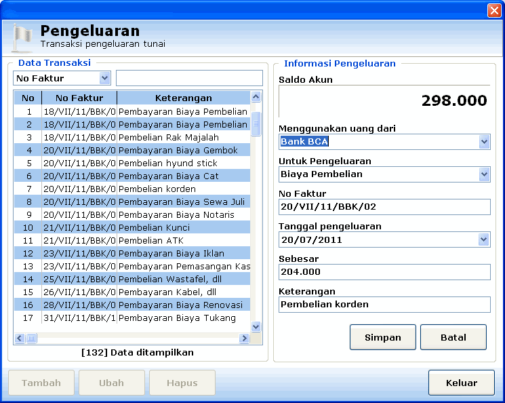Viewport: 505px width, 403px height.
Task: Open the Untuk Pengeluaran dropdown arrow
Action: click(484, 174)
